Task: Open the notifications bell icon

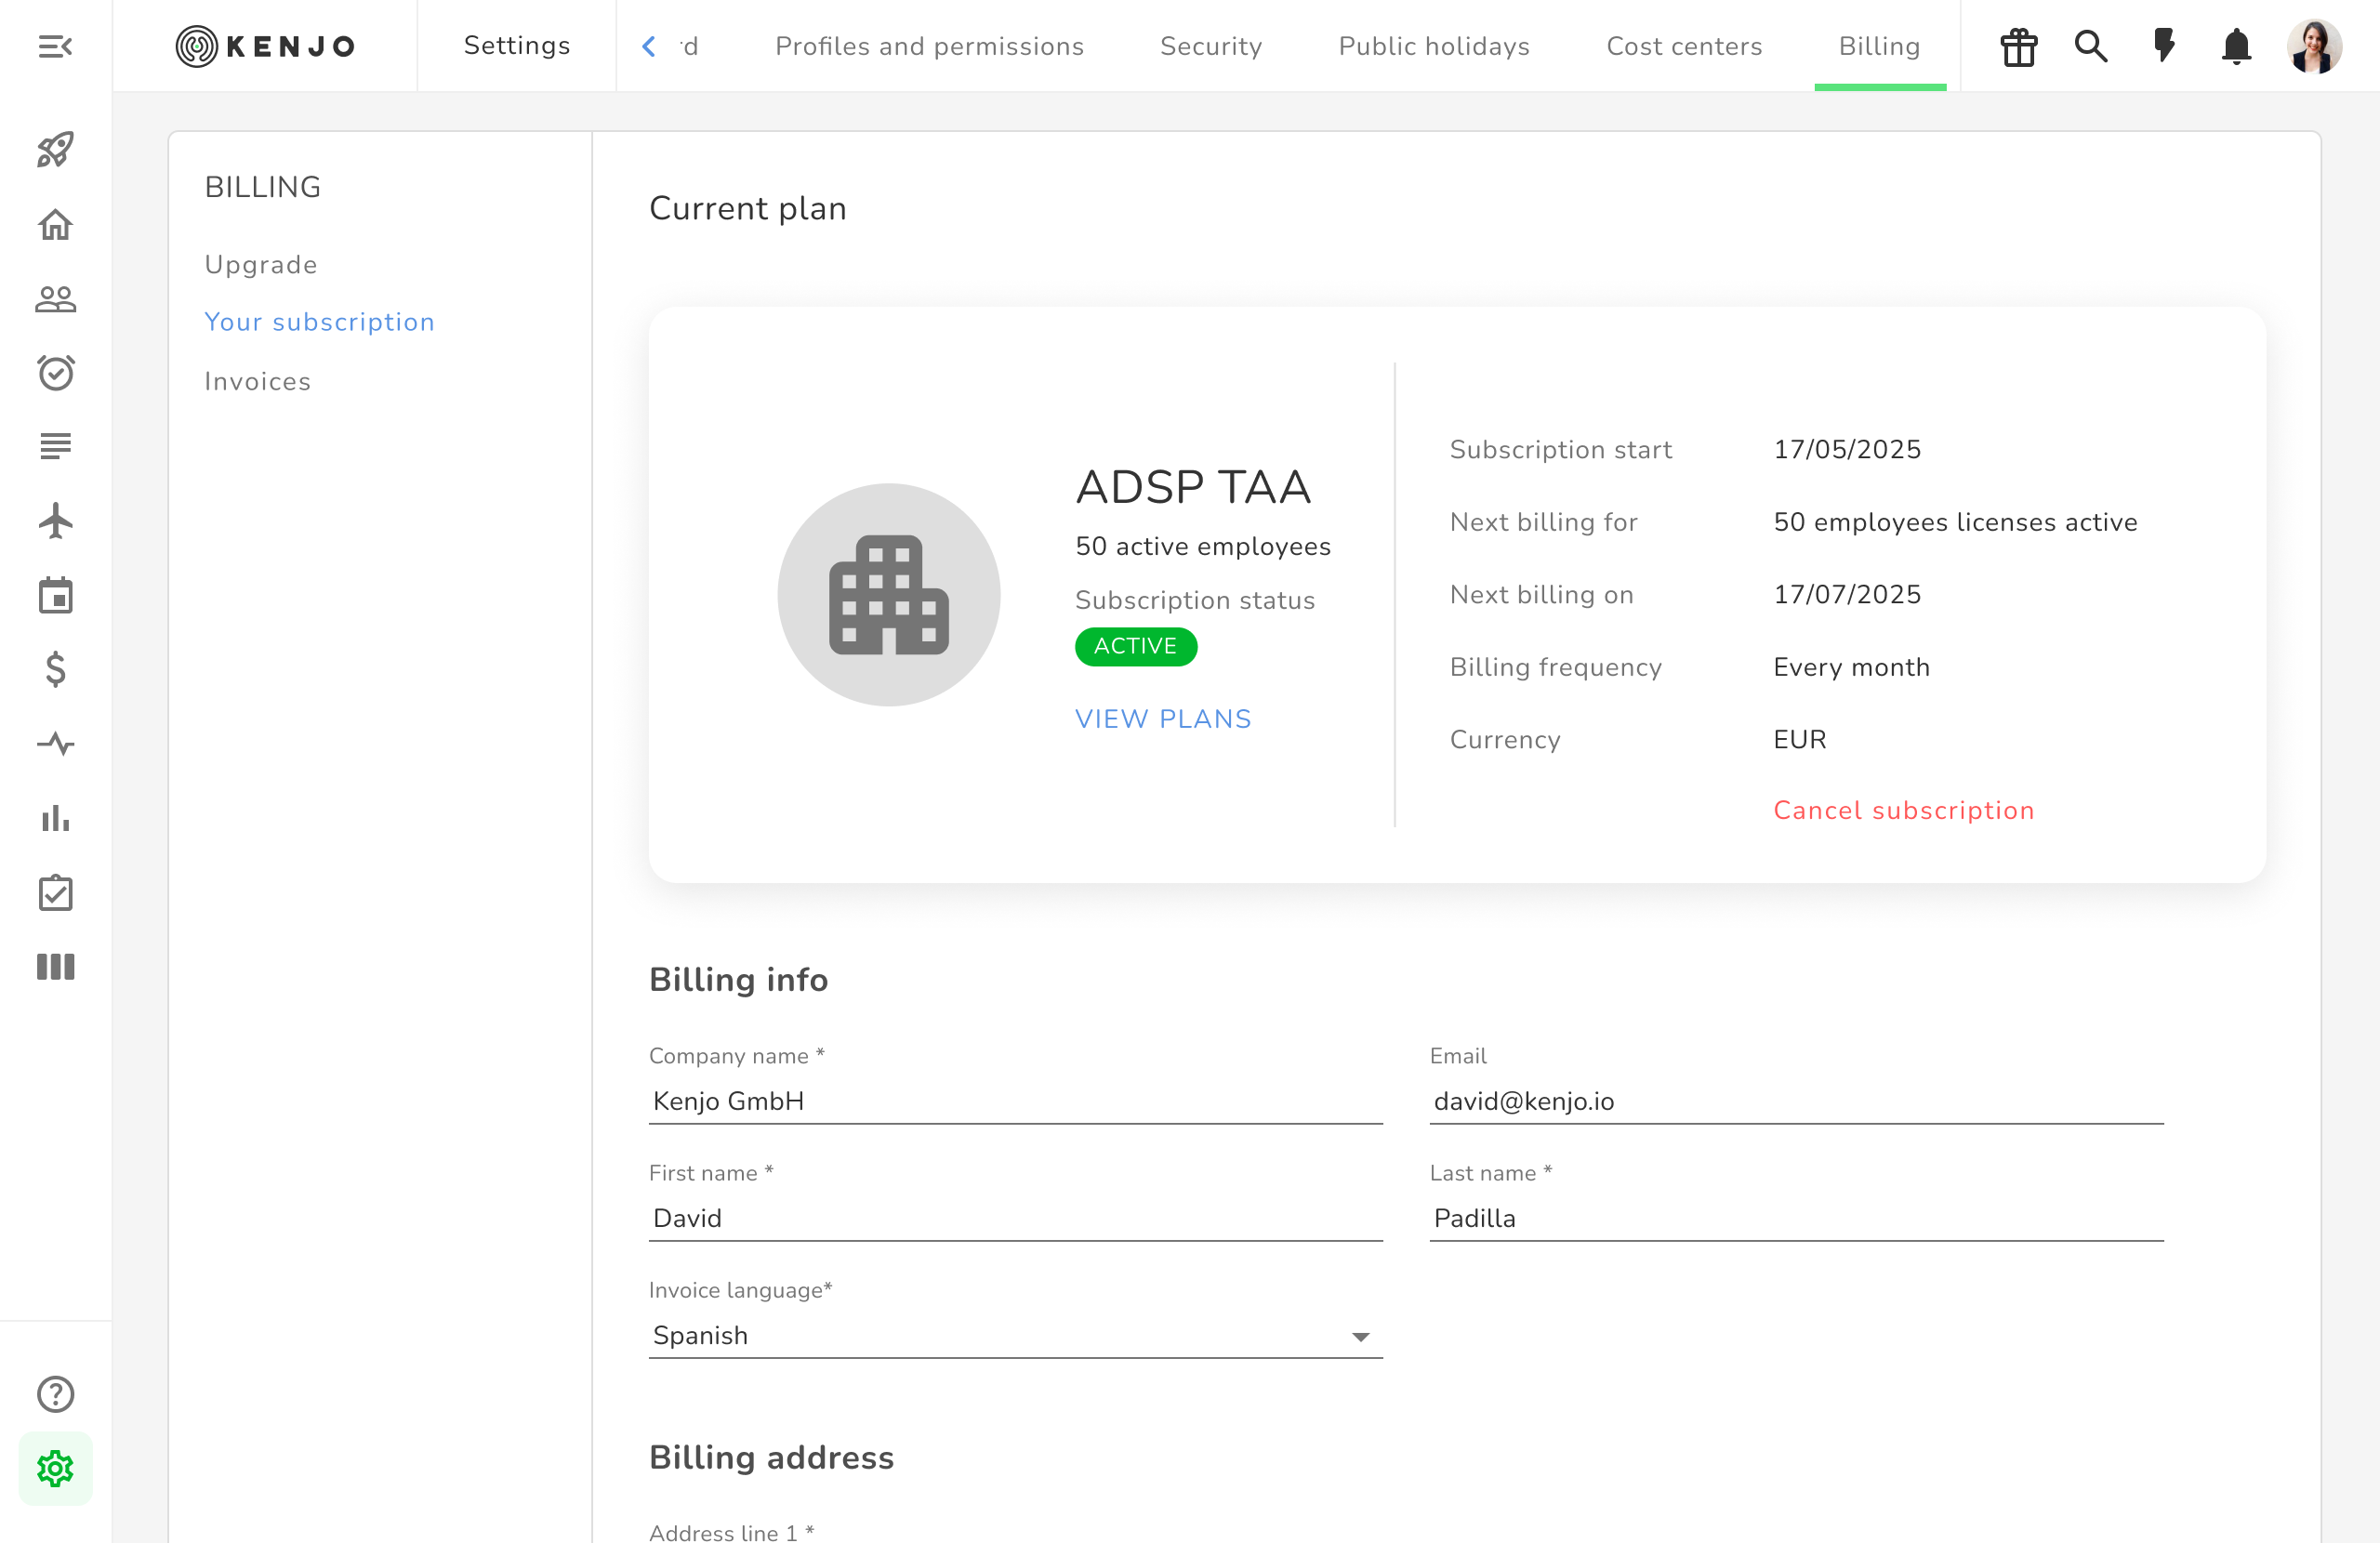Action: 2236,46
